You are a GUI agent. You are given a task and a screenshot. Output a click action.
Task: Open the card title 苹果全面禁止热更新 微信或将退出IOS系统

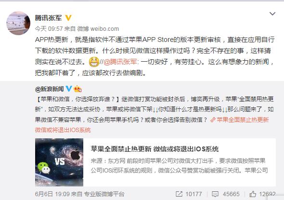point(155,149)
